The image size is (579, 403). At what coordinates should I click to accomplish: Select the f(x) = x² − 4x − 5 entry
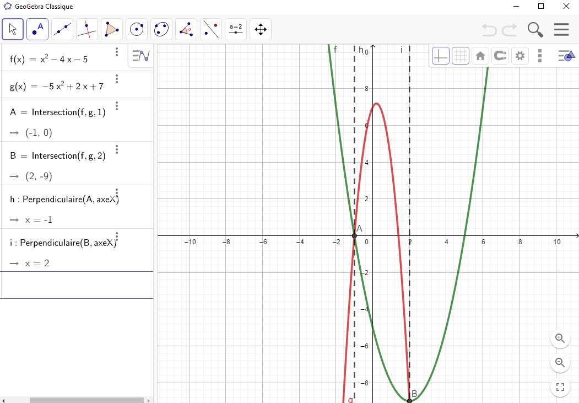(48, 59)
